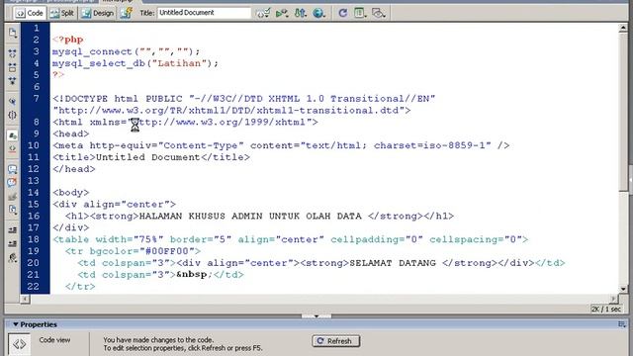This screenshot has height=356, width=633.
Task: Open the Preview in Browser globe menu
Action: click(318, 13)
